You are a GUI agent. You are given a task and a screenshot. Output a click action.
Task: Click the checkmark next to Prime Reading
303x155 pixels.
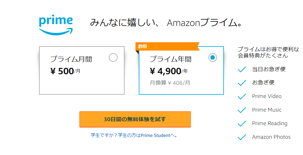[242, 124]
